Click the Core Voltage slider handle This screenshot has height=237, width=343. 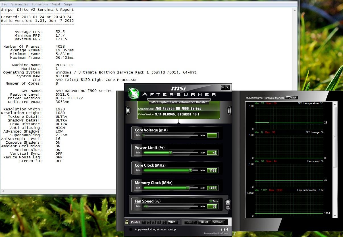(x=144, y=135)
